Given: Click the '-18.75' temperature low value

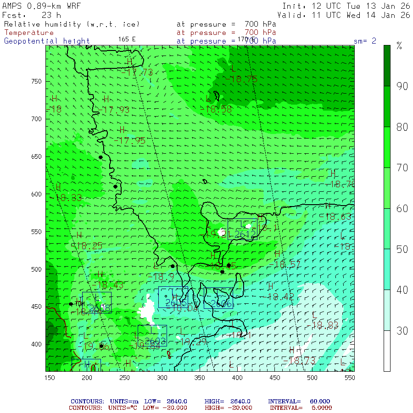Looking at the screenshot, I should click(241, 79).
